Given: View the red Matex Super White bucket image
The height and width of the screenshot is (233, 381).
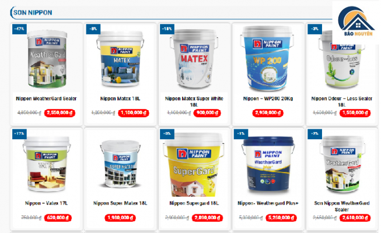Looking at the screenshot, I should pyautogui.click(x=194, y=59).
